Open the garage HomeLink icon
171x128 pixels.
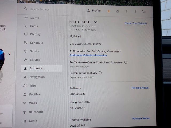(118, 11)
